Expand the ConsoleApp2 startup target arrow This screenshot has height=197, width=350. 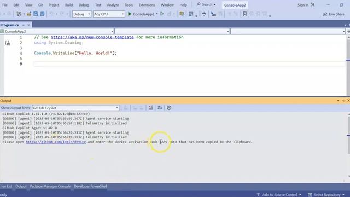[x=157, y=14]
